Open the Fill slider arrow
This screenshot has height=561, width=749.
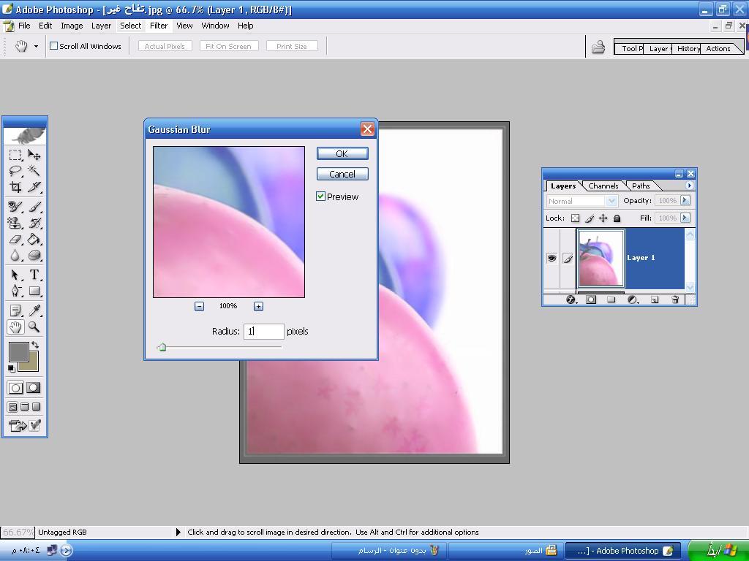click(685, 218)
